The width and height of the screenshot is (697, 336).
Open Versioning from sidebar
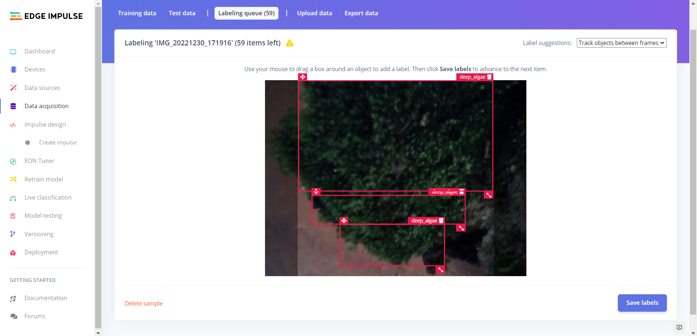coord(39,234)
